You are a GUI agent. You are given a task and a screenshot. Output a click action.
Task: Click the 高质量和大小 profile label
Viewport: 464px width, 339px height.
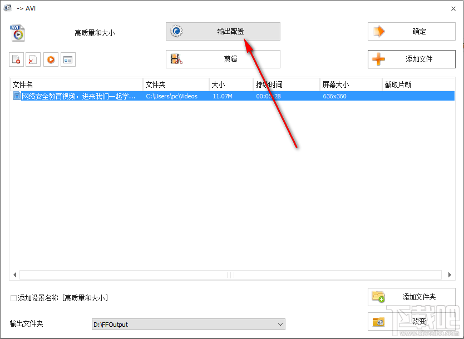[x=95, y=33]
